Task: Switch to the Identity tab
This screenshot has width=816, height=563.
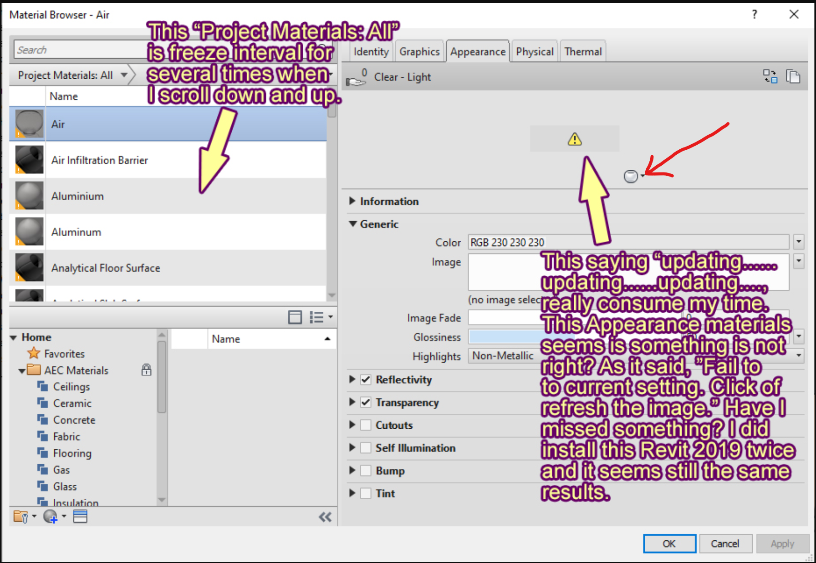Action: point(371,51)
